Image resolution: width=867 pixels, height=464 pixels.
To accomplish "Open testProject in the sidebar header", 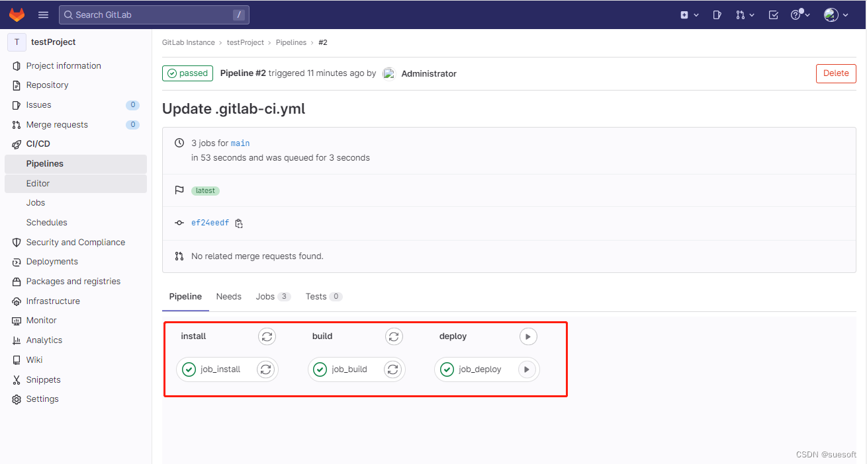I will 54,42.
